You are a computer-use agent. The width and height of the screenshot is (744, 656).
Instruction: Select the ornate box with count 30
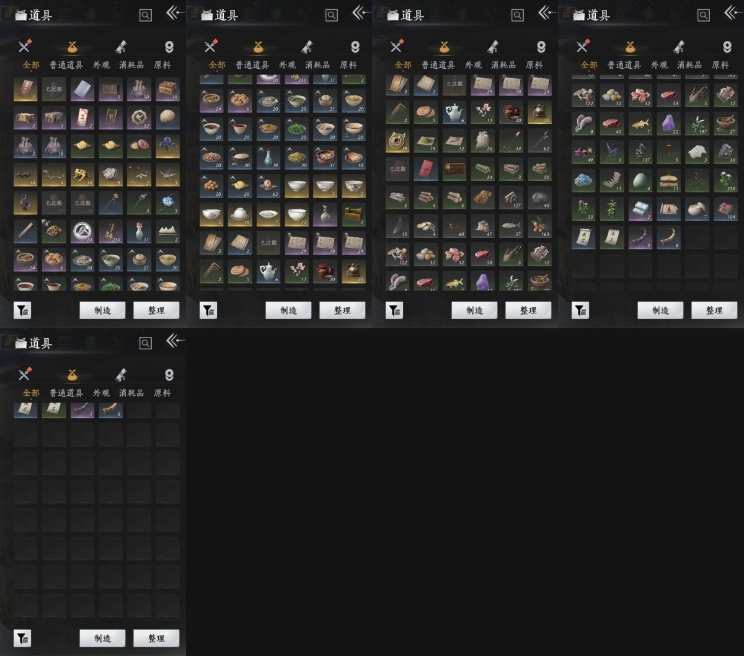click(x=168, y=90)
